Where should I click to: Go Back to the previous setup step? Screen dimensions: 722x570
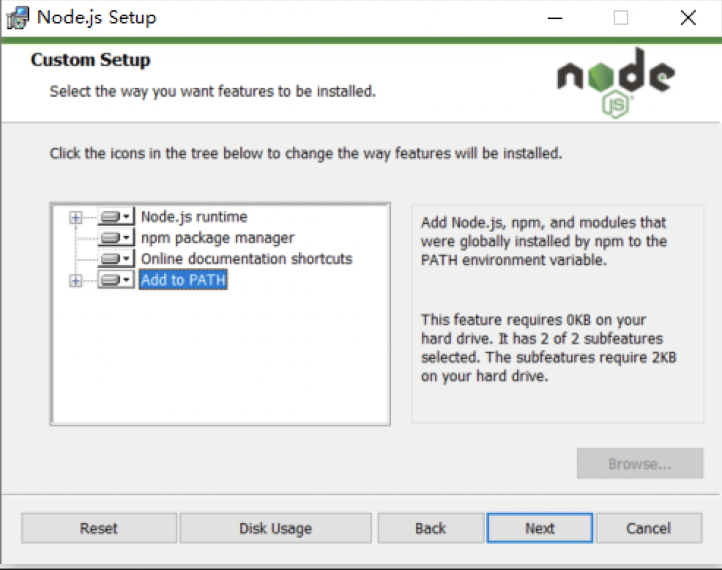pos(431,528)
